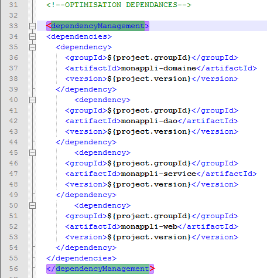The image size is (267, 278).
Task: Click the closing artifactId tag on line 37
Action: tap(227, 68)
